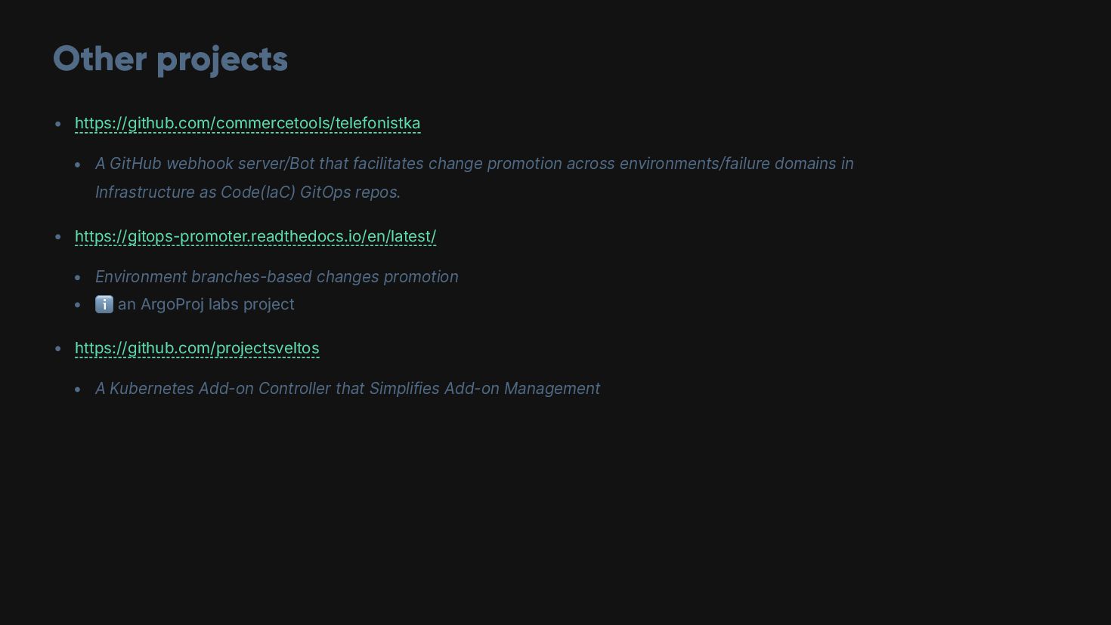Viewport: 1111px width, 625px height.
Task: Click the "A GitHub webhook server/Bot" description line
Action: [x=474, y=164]
